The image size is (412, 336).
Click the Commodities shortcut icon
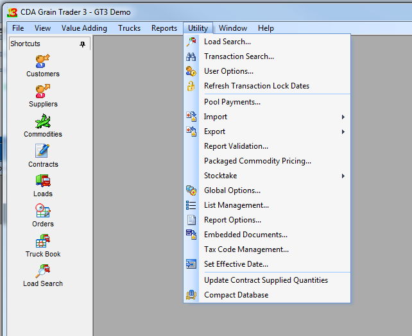(x=43, y=121)
